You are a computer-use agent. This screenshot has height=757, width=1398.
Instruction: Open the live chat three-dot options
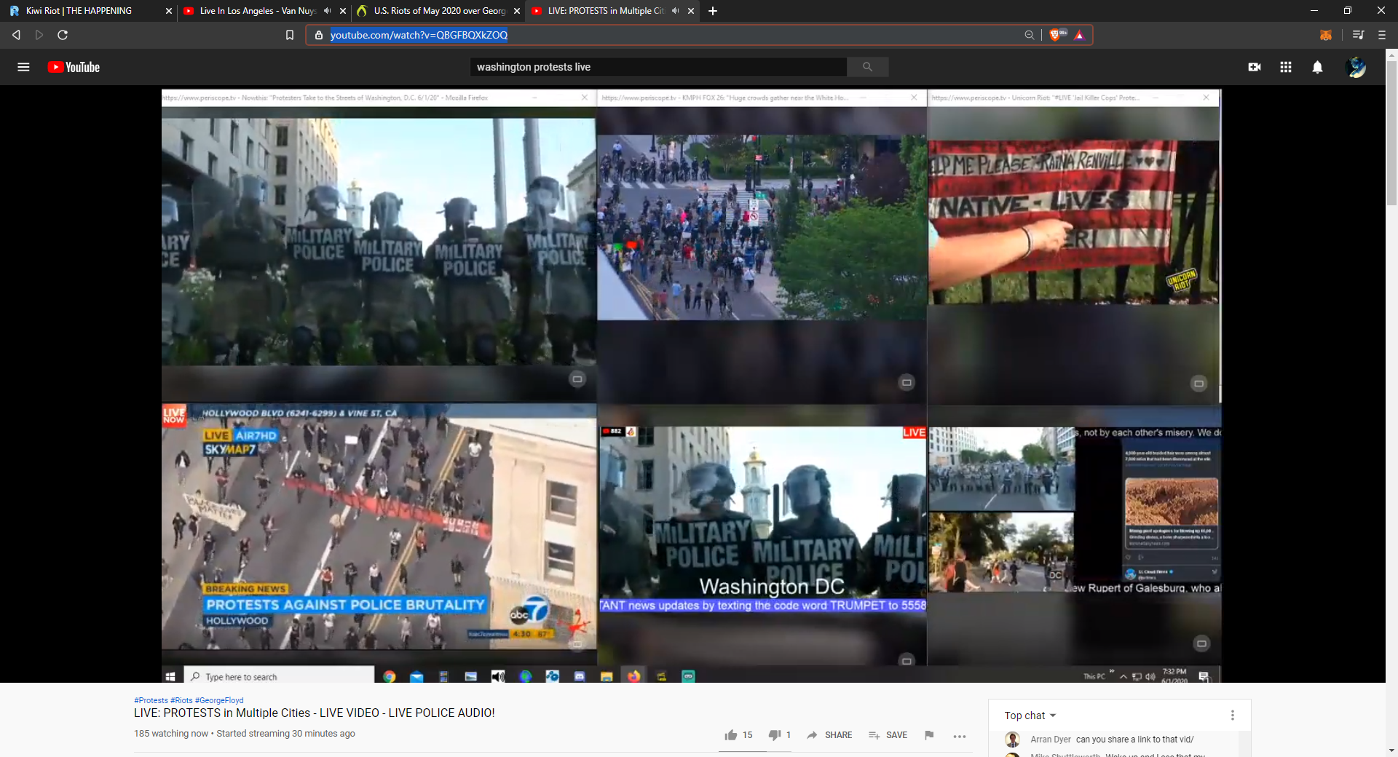click(x=1232, y=716)
